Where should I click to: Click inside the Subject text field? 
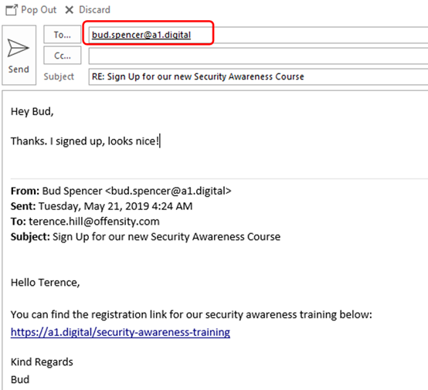[x=258, y=76]
